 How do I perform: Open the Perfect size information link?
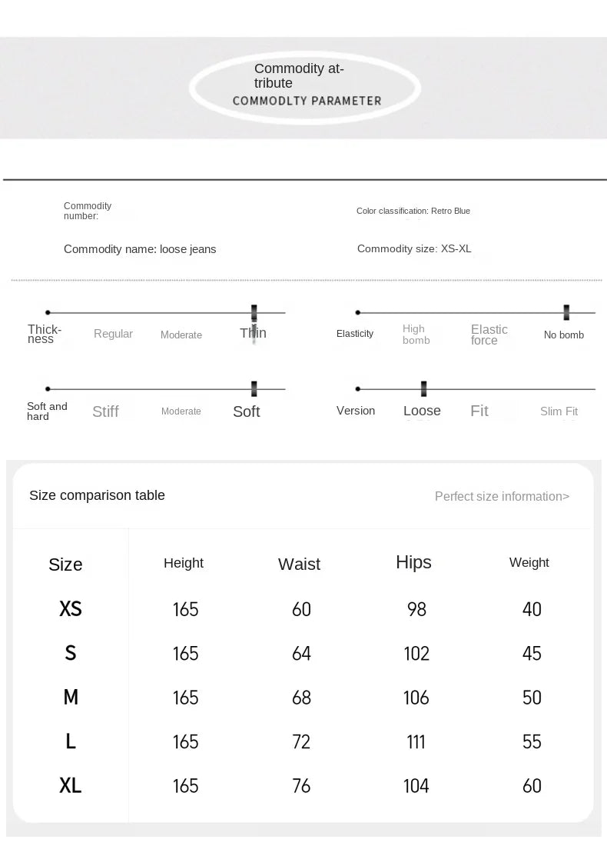point(502,496)
